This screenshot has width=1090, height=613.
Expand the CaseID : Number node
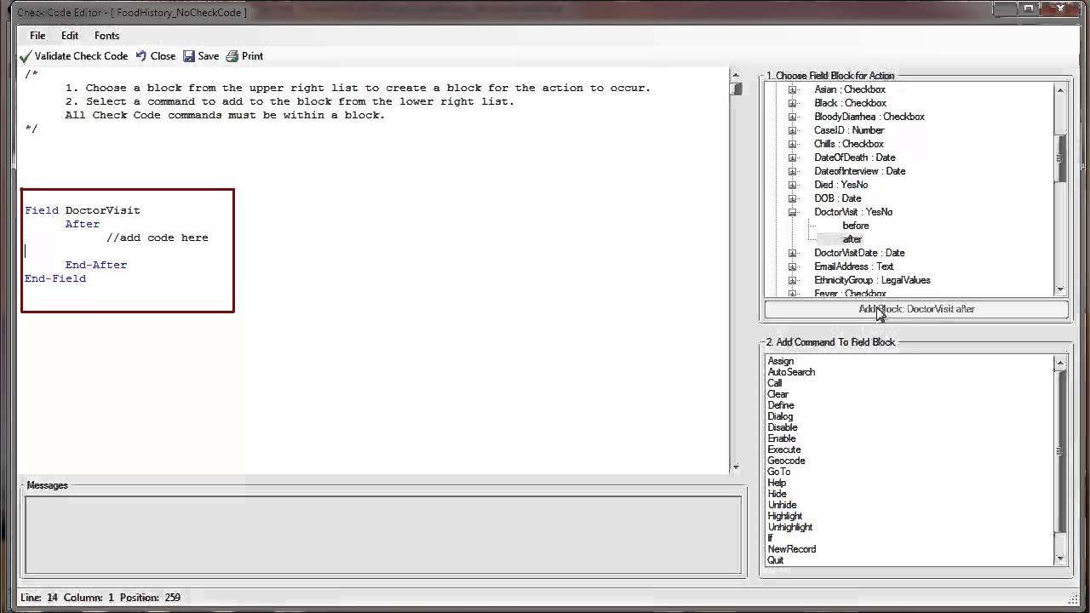click(792, 130)
